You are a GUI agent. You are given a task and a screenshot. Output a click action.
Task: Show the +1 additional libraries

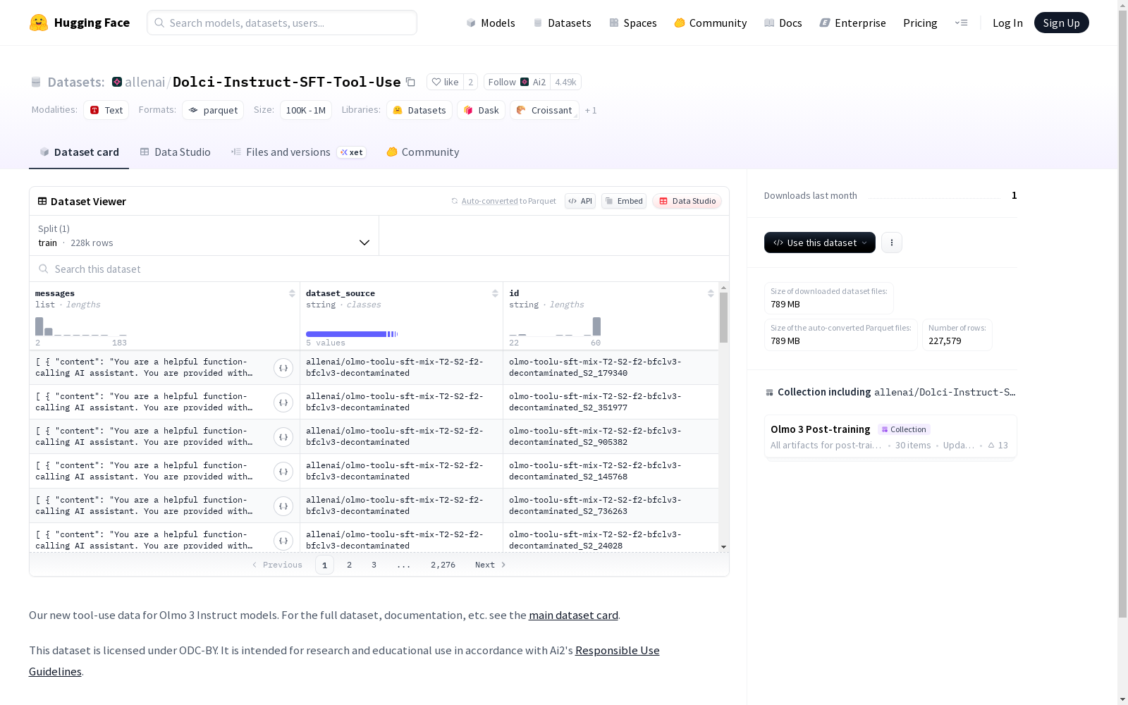(x=591, y=110)
